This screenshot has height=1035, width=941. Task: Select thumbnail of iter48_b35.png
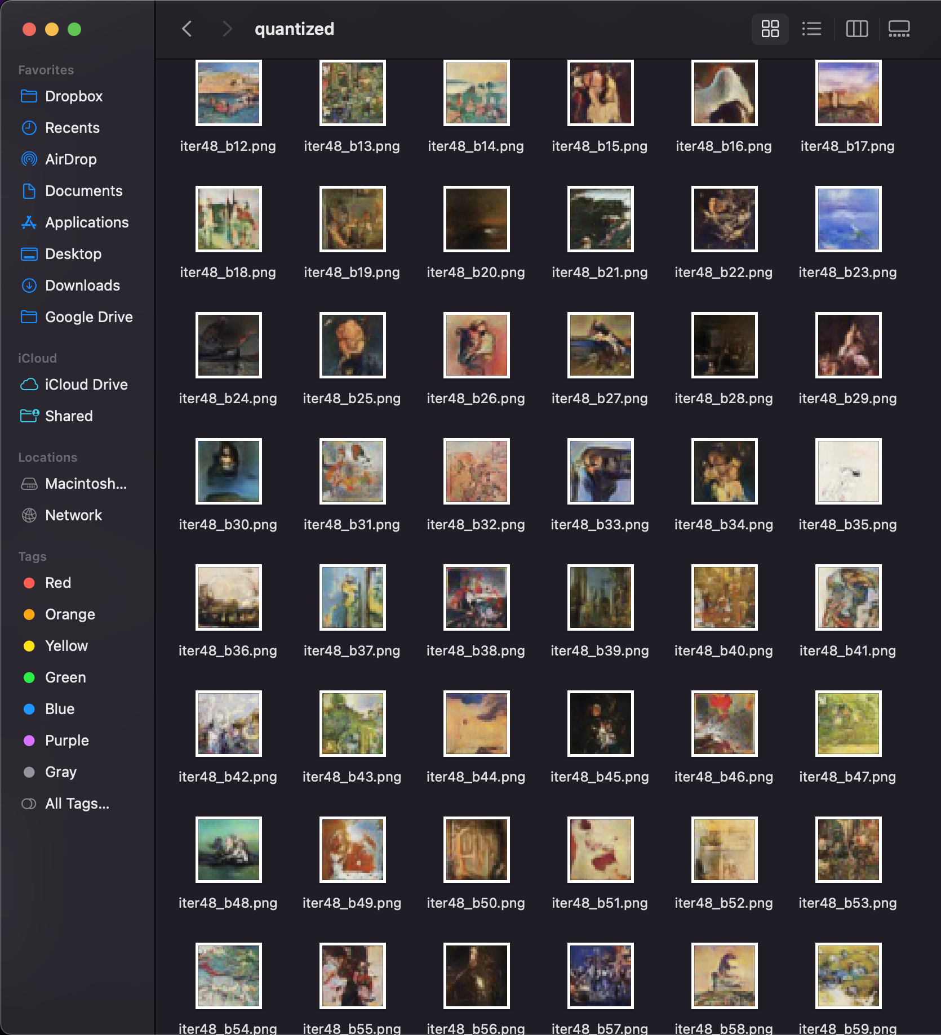point(849,471)
